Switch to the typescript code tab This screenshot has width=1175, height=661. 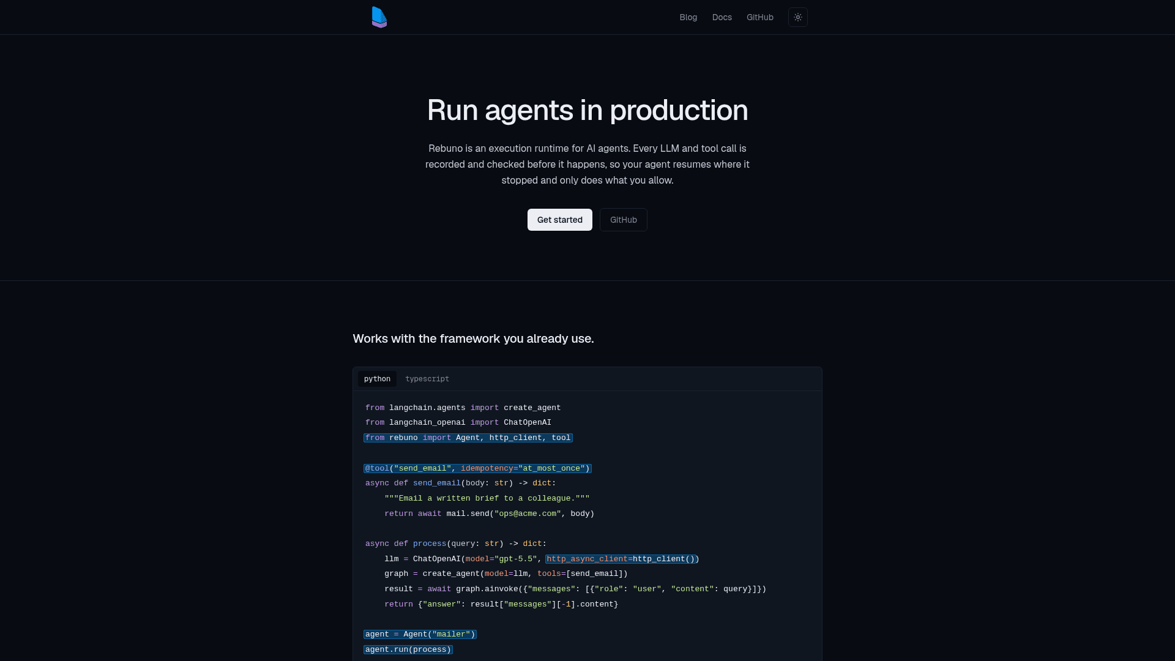coord(427,379)
